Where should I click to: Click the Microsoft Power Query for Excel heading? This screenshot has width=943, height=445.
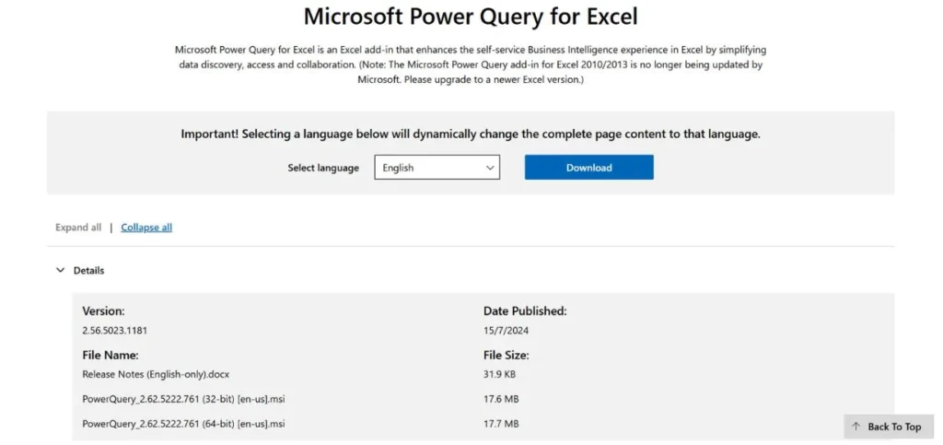[x=471, y=17]
